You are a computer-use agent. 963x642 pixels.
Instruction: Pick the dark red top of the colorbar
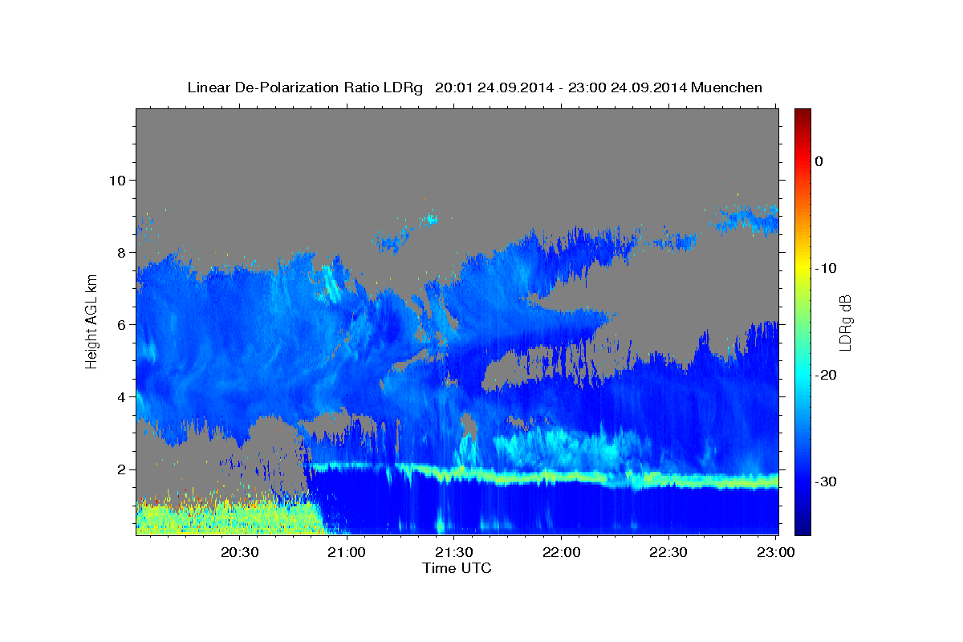[802, 116]
